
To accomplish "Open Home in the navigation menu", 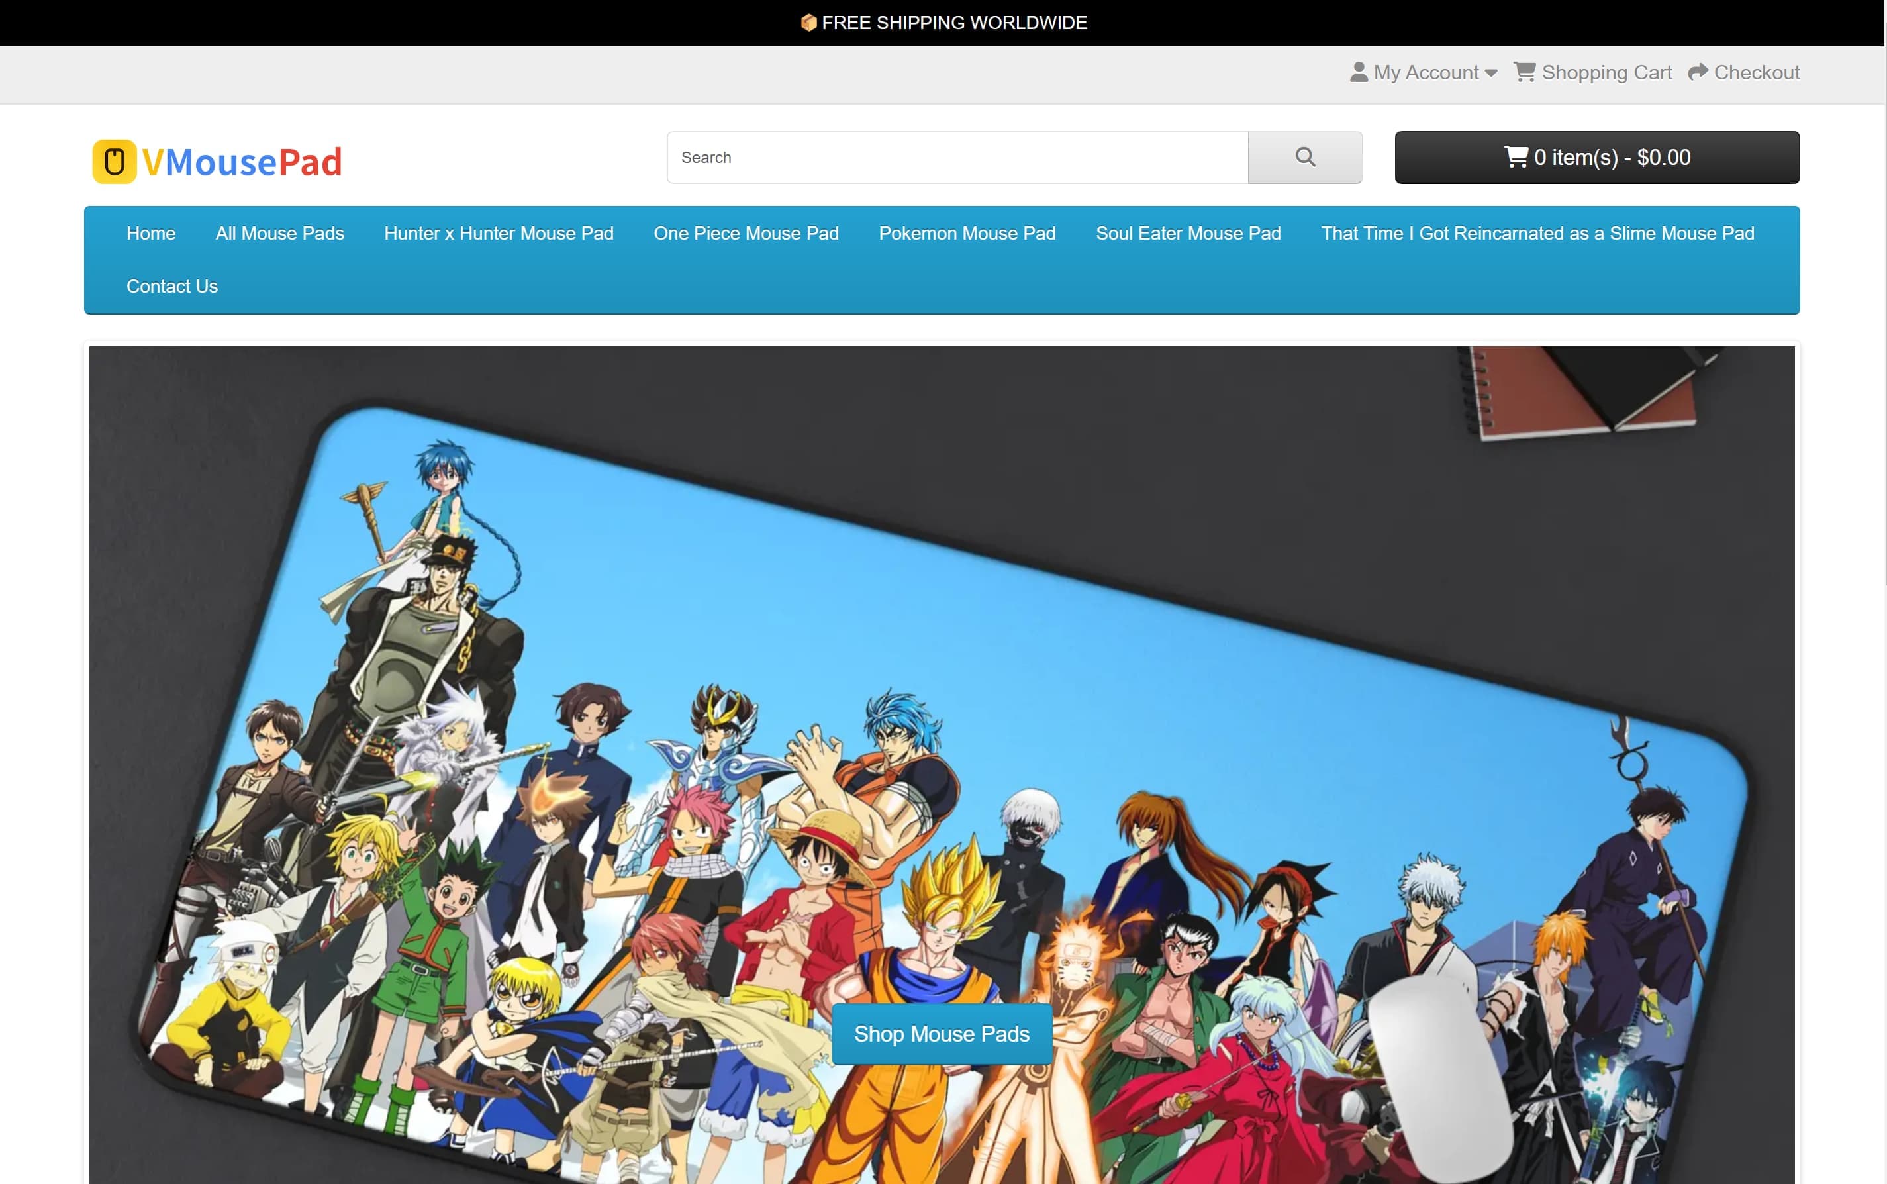I will [x=151, y=233].
